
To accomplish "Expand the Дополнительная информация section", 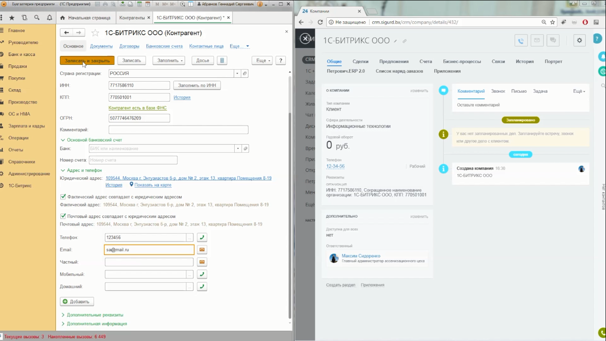I will click(94, 324).
